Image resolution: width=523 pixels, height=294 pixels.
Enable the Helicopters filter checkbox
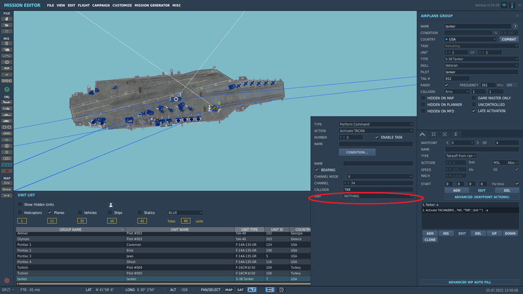[x=20, y=212]
